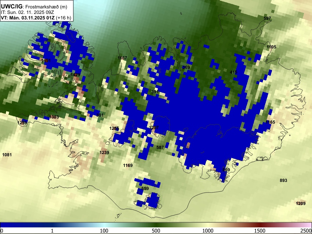Click the map value 597
This screenshot has width=312, height=234.
267,18
